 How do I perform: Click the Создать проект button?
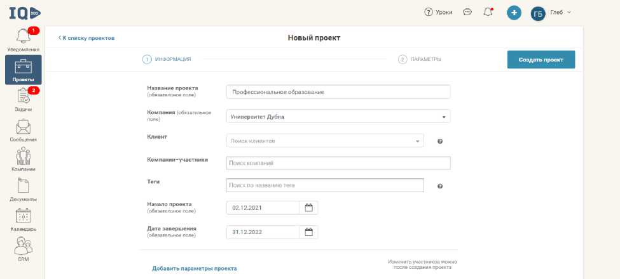pos(541,60)
